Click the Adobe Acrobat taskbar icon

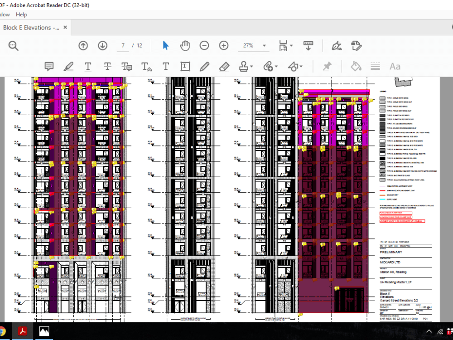(x=23, y=331)
